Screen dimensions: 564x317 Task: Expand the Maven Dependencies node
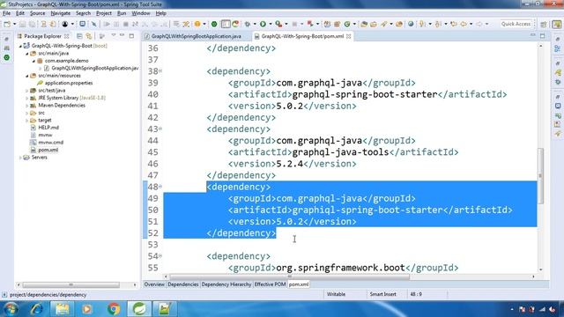[27, 106]
